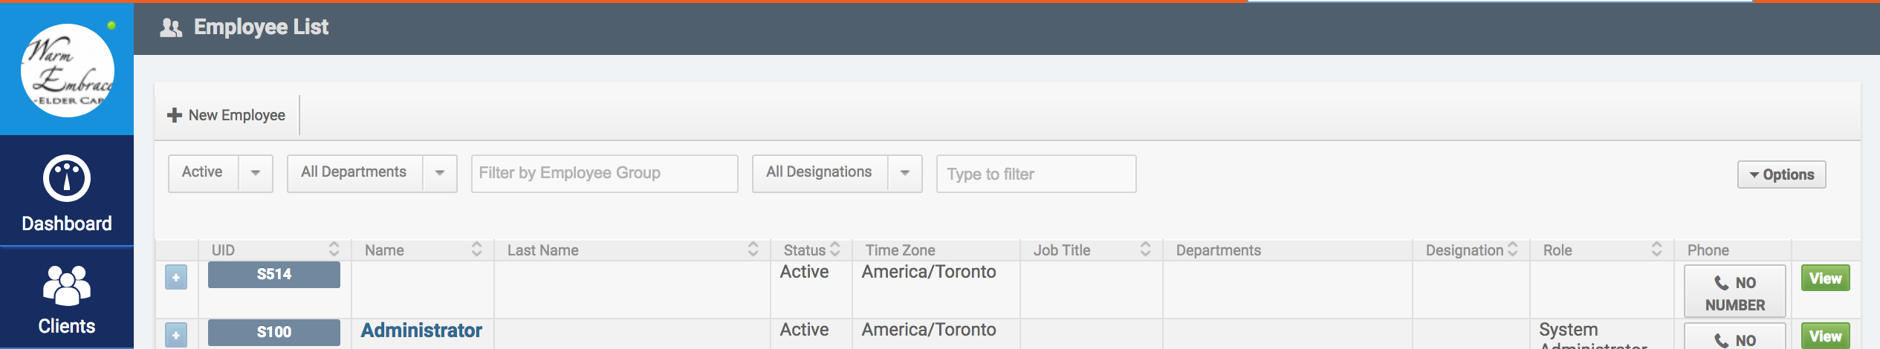
Task: Click the Type to filter field
Action: tap(1036, 174)
